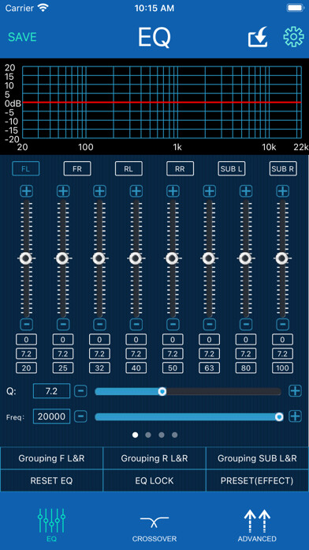Viewport: 309px width, 550px height.
Task: Click the Freq field showing 20000
Action: [51, 416]
